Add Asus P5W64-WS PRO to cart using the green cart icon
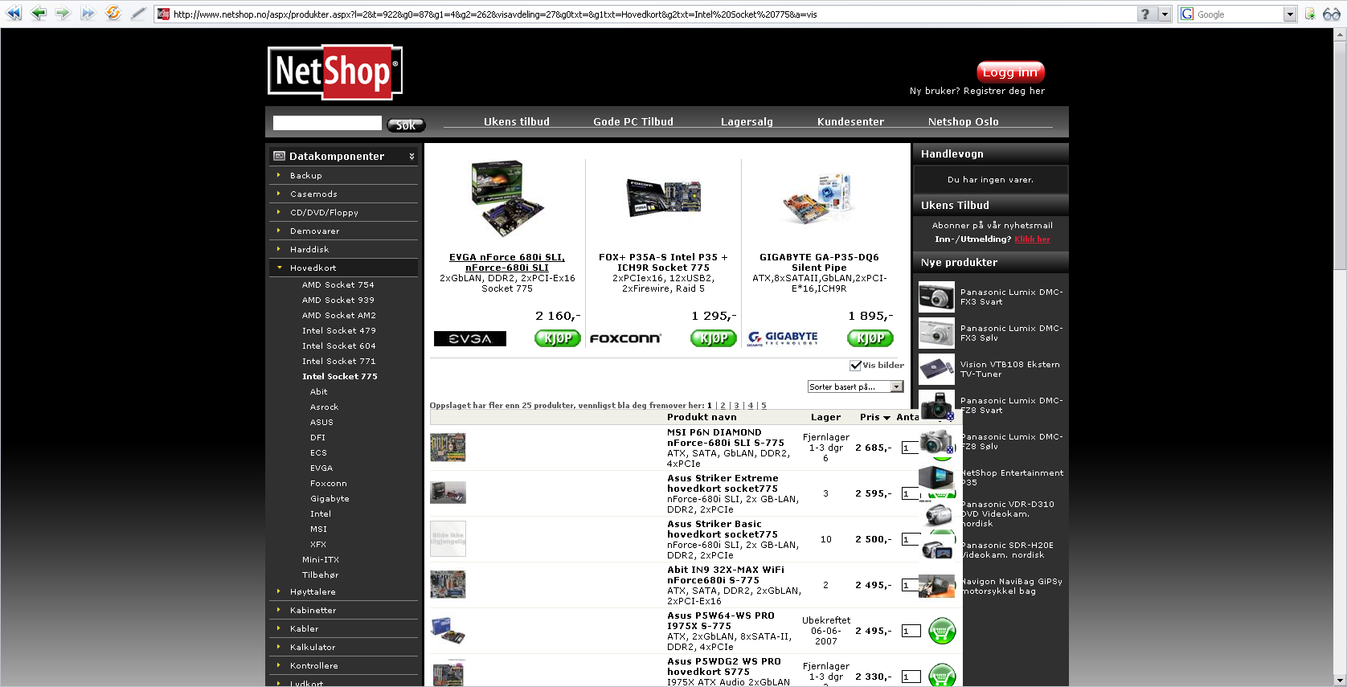Screen dimensions: 1347x687 pos(942,632)
